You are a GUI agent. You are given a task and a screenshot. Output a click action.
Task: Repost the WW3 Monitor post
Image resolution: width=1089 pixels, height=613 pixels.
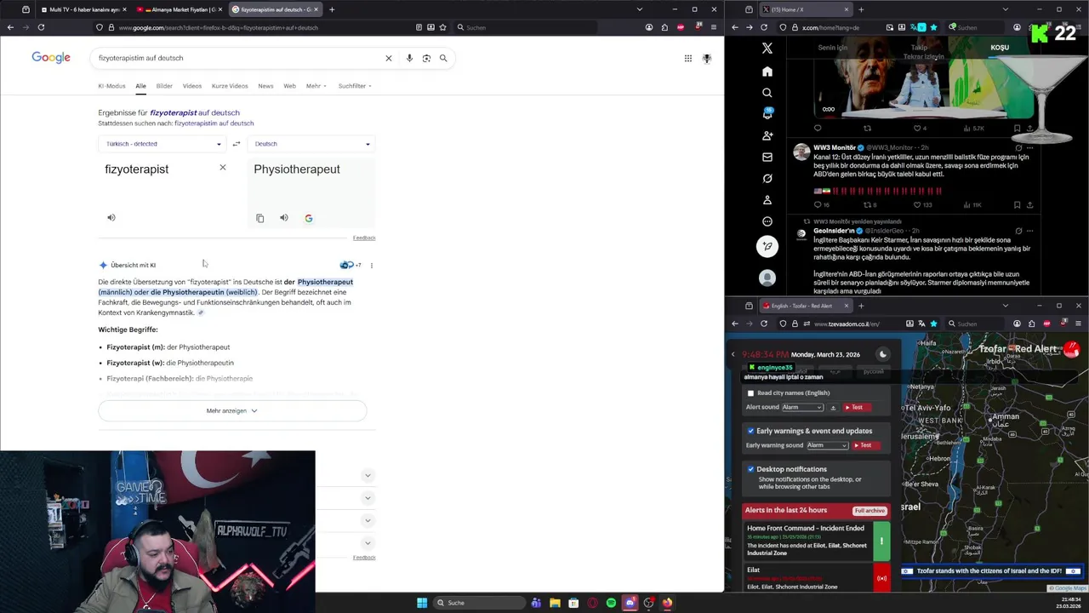[867, 204]
